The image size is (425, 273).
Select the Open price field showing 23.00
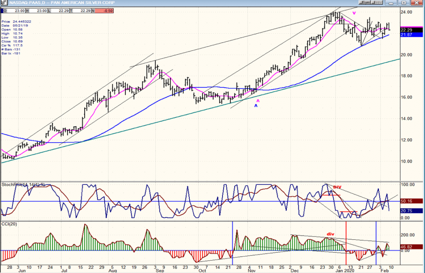[16, 11]
